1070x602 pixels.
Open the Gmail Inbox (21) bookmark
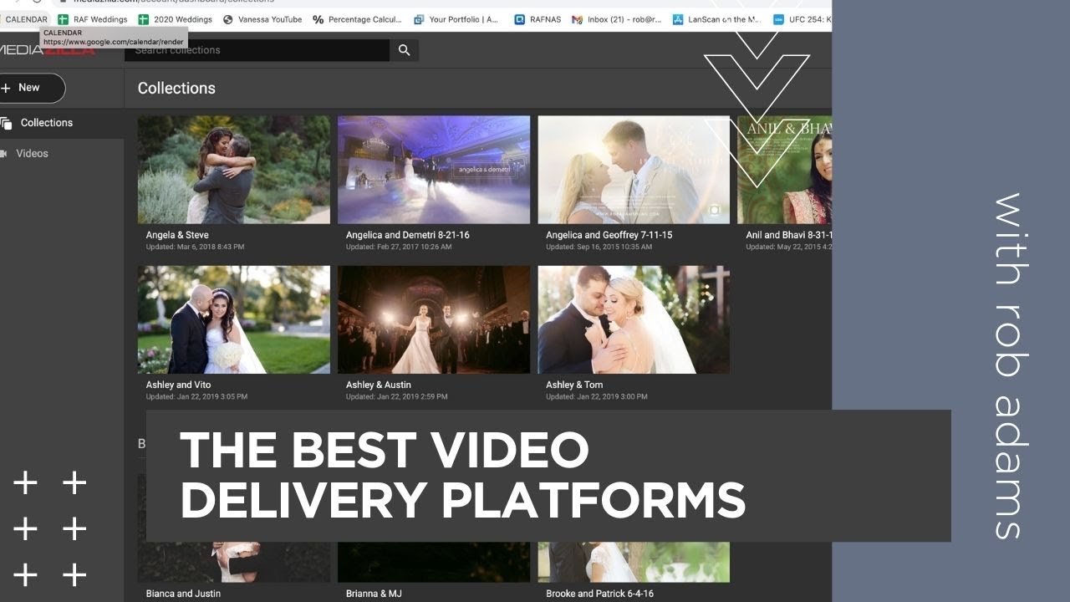point(616,19)
